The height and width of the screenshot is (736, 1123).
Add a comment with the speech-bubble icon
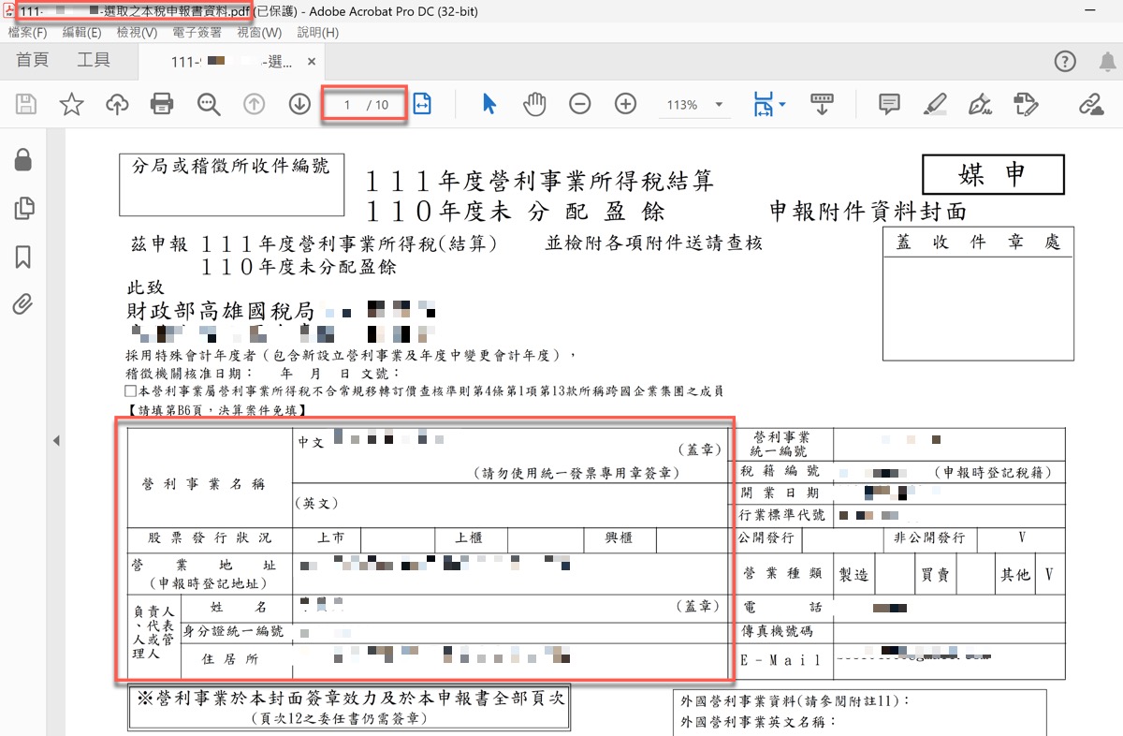tap(889, 105)
